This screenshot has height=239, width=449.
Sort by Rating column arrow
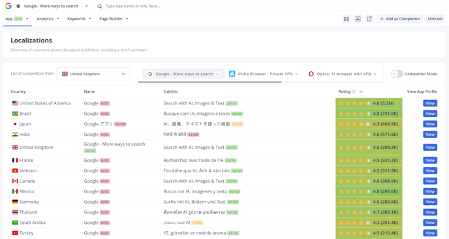[361, 91]
